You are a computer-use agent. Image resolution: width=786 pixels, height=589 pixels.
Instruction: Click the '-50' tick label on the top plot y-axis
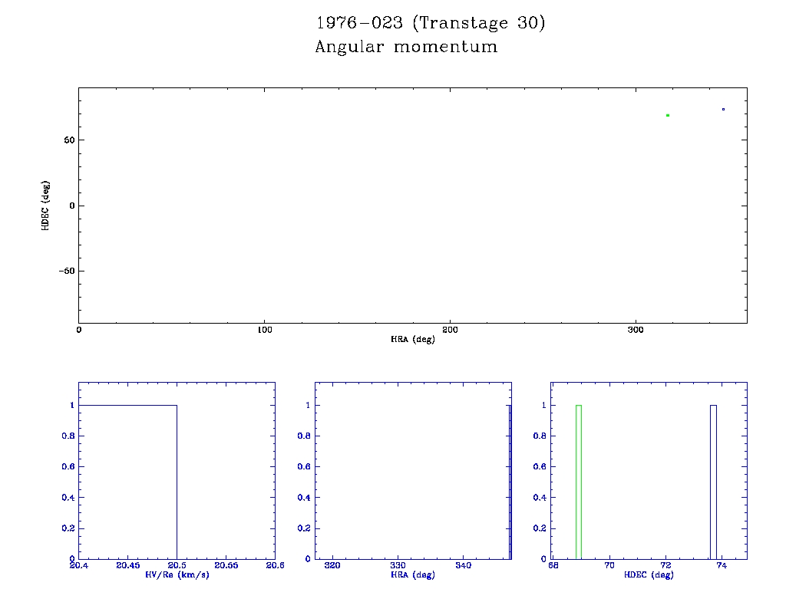64,271
